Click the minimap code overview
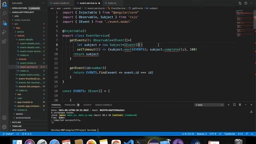Viewport: 256px width, 144px height. point(244,23)
